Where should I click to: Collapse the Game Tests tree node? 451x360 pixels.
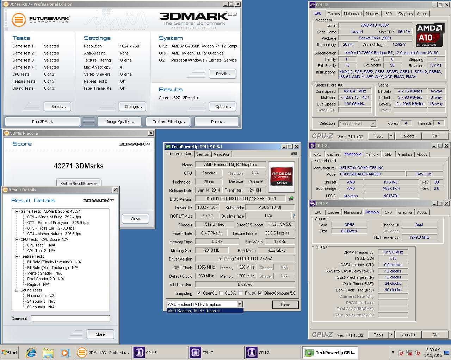[17, 211]
